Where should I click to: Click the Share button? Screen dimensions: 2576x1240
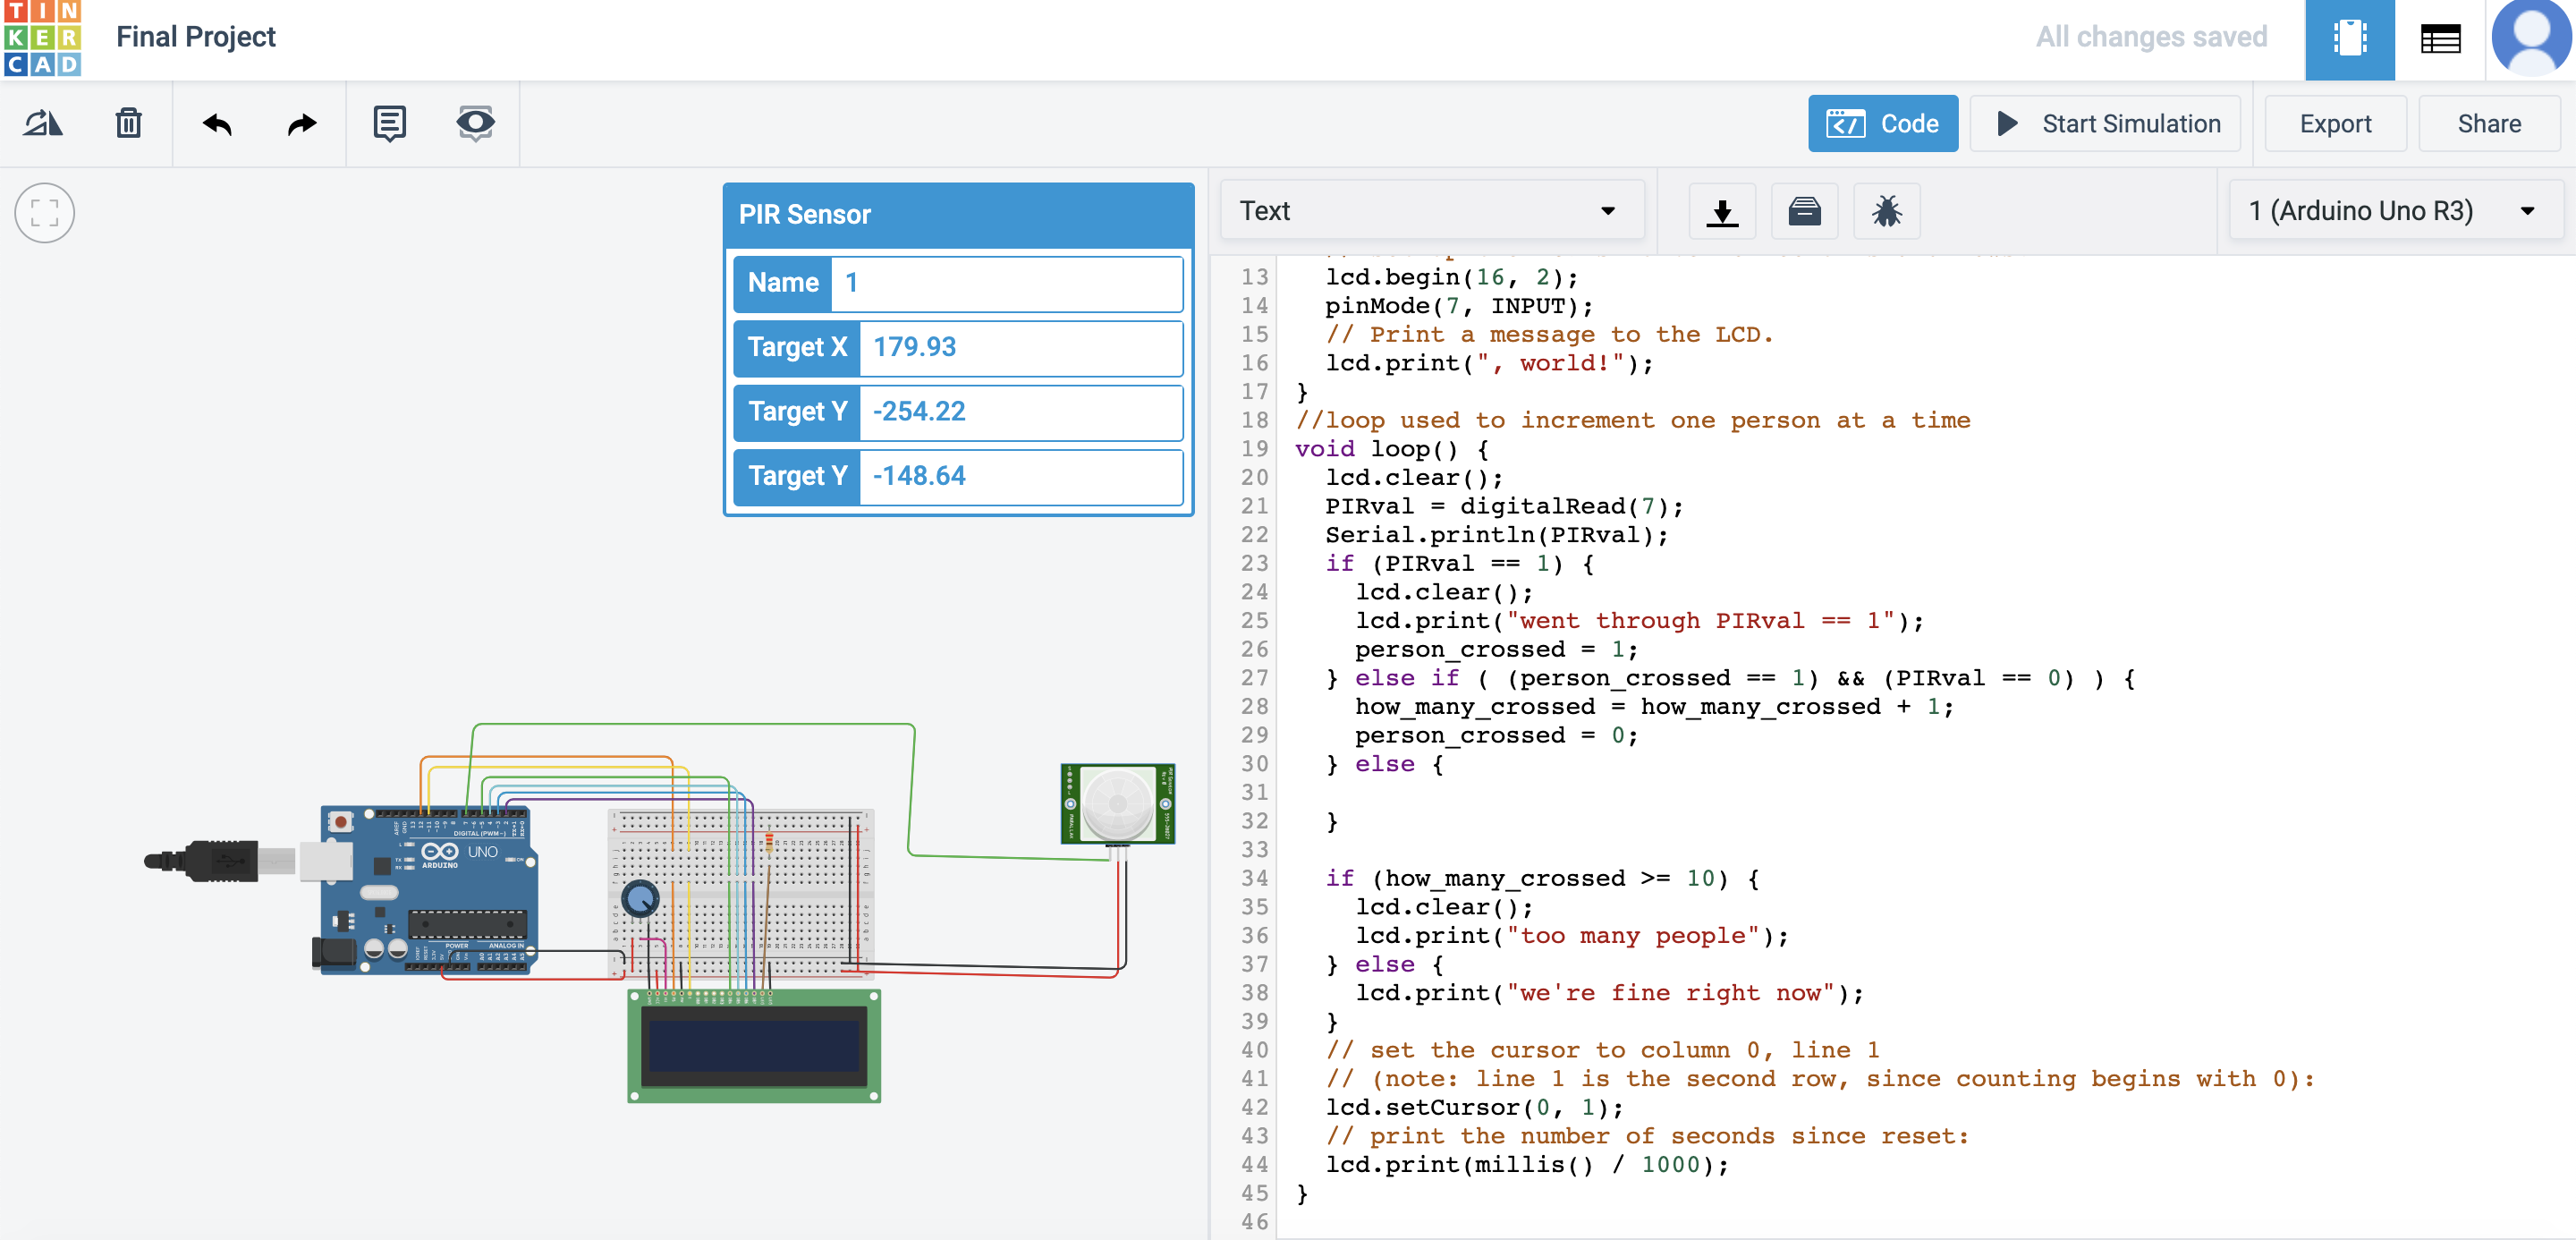(2488, 124)
